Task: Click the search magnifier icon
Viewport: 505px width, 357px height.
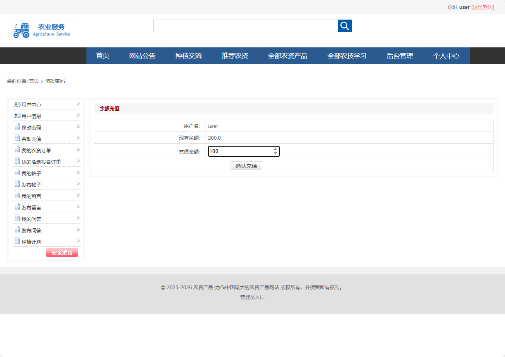Action: 344,26
